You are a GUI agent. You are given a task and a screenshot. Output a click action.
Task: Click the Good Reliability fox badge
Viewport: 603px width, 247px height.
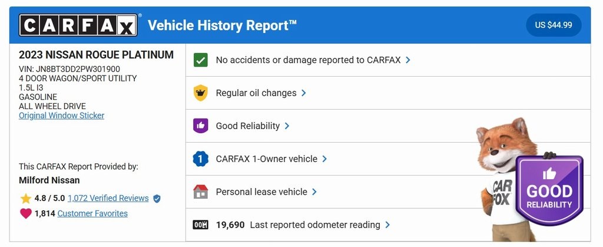tap(549, 190)
